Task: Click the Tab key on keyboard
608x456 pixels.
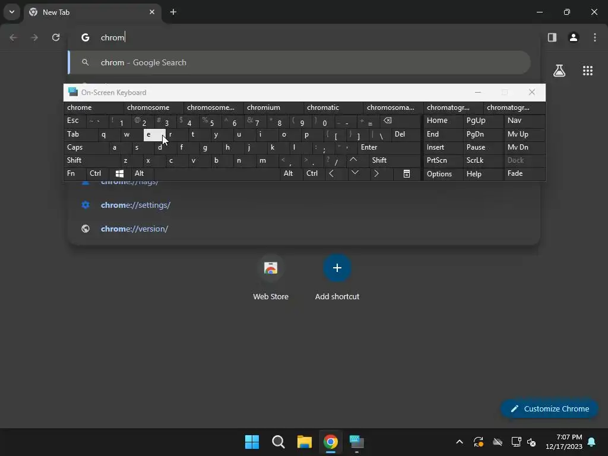Action: [x=80, y=134]
